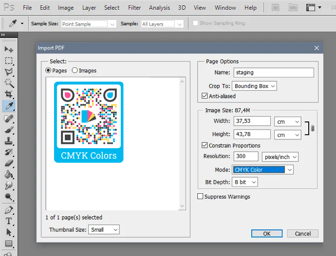Open the View menu
This screenshot has width=336, height=256.
click(200, 8)
